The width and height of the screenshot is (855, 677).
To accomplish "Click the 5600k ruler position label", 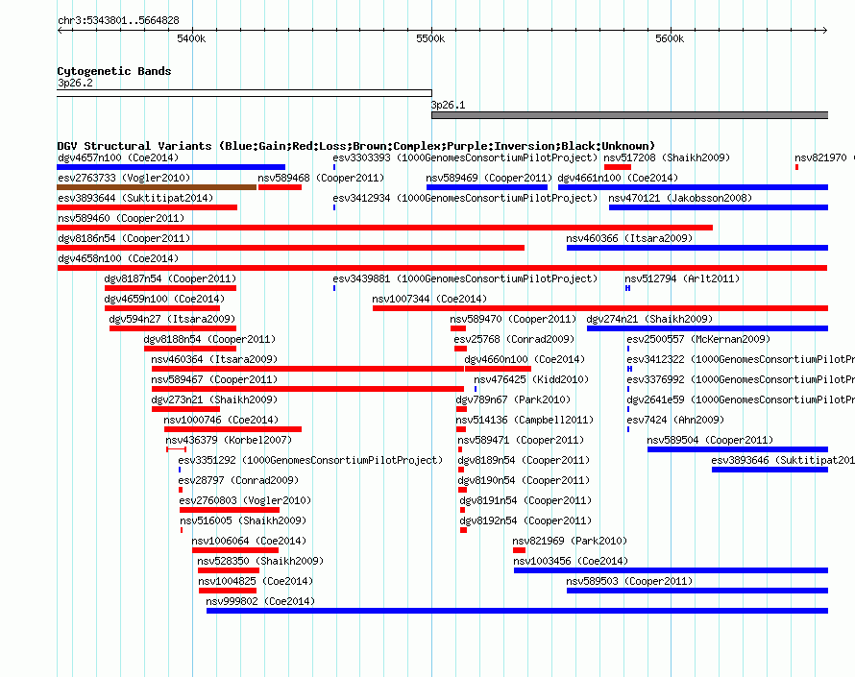I will [x=670, y=38].
